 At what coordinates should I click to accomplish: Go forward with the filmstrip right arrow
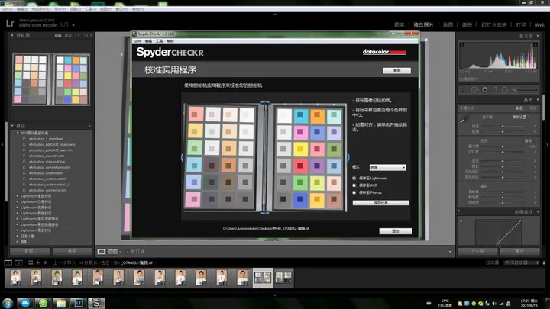pos(45,262)
